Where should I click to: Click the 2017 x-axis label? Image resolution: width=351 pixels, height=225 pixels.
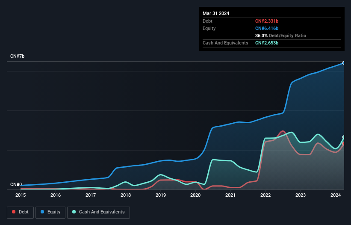point(91,195)
